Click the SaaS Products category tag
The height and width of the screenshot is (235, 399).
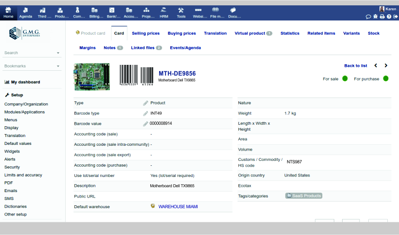point(304,196)
